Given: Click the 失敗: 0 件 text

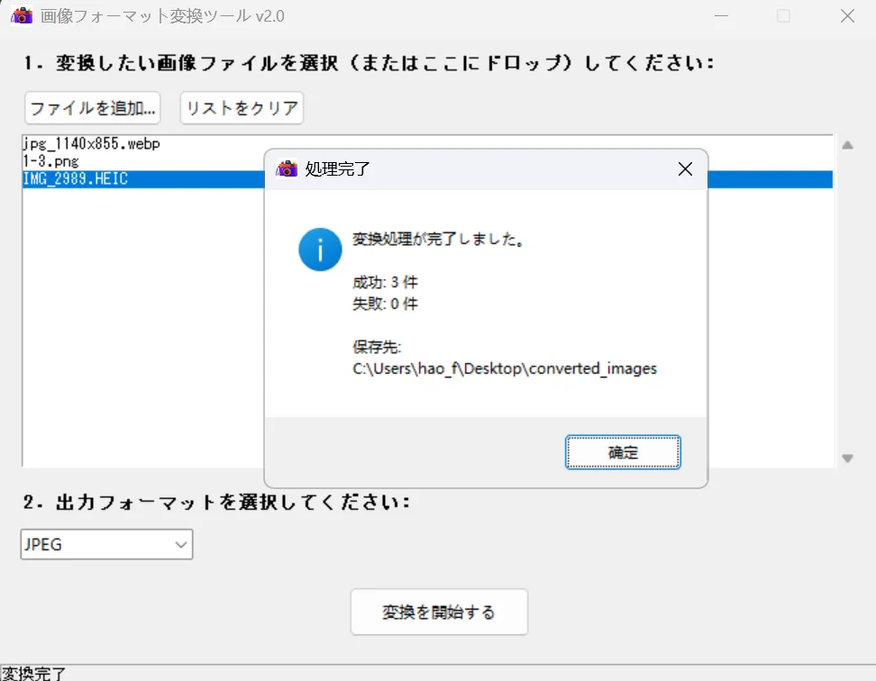Looking at the screenshot, I should click(385, 304).
